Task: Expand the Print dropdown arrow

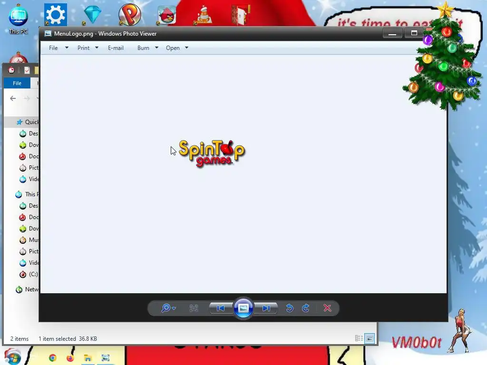Action: (97, 48)
